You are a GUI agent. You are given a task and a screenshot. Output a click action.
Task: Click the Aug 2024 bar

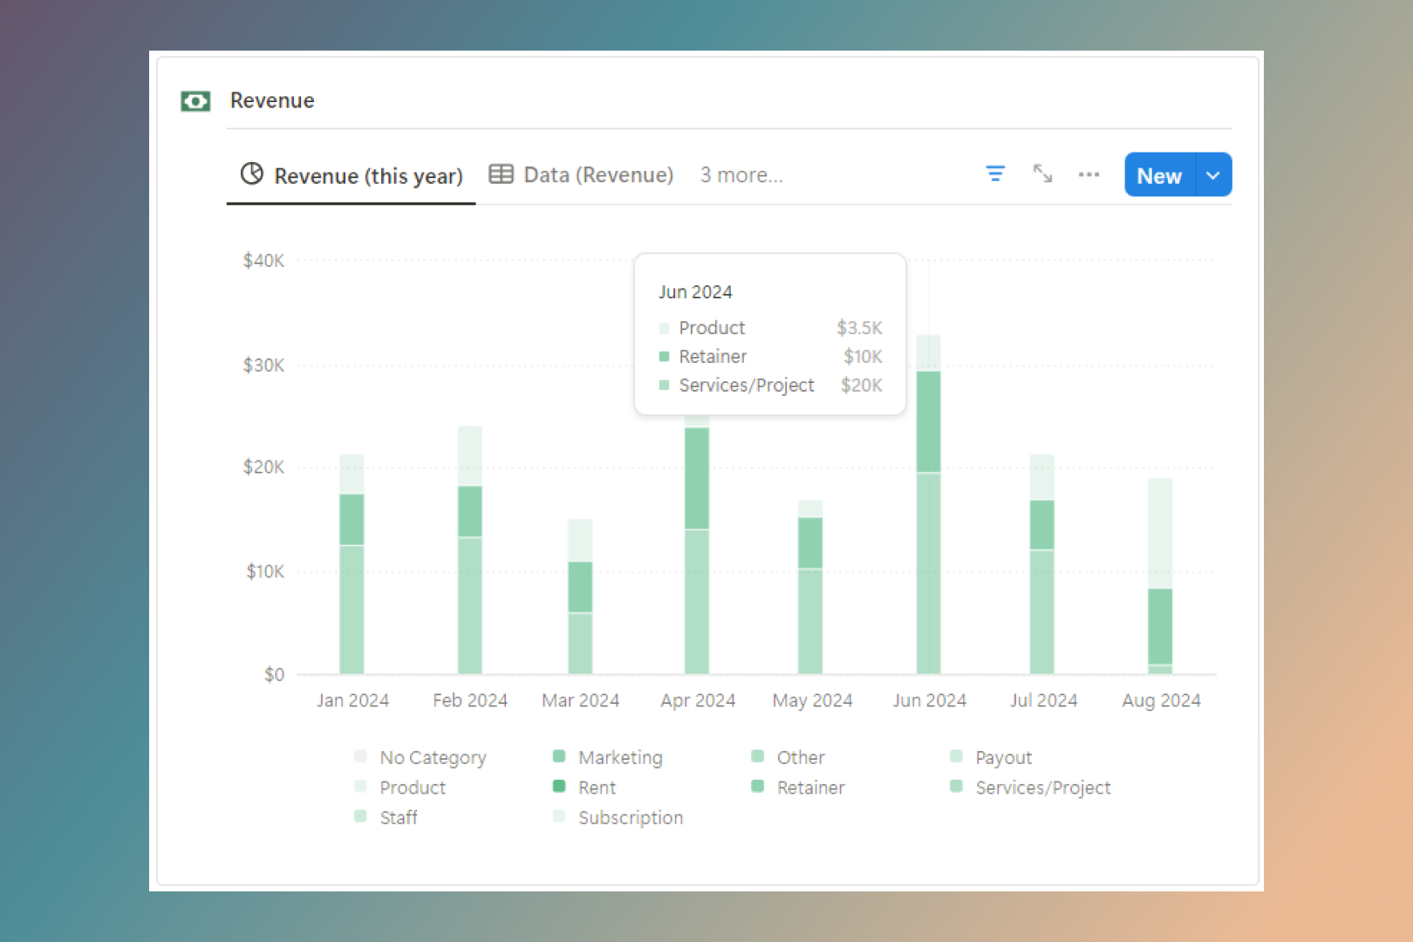(x=1160, y=576)
